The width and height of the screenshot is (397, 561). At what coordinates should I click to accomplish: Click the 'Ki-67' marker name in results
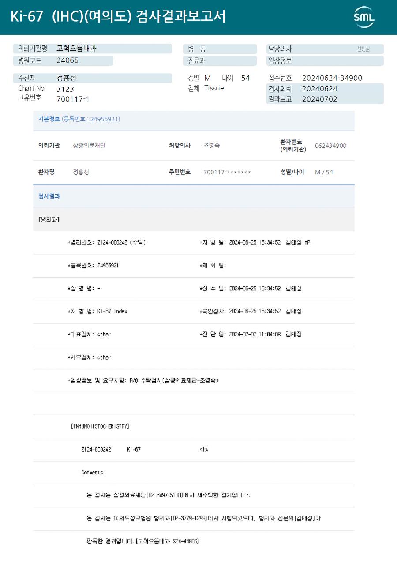134,449
